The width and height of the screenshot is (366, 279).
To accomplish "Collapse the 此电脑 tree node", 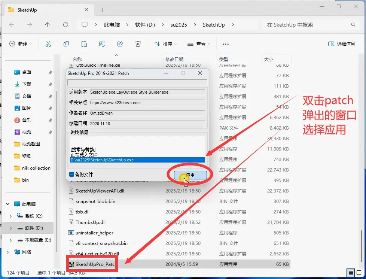I will pyautogui.click(x=8, y=204).
